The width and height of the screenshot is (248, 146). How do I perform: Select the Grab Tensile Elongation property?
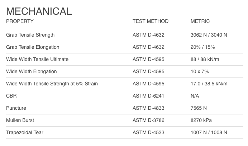tap(33, 47)
